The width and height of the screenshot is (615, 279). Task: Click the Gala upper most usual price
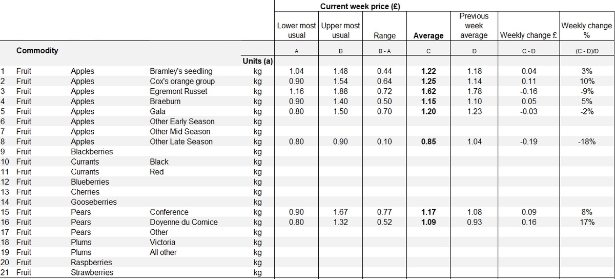(340, 111)
